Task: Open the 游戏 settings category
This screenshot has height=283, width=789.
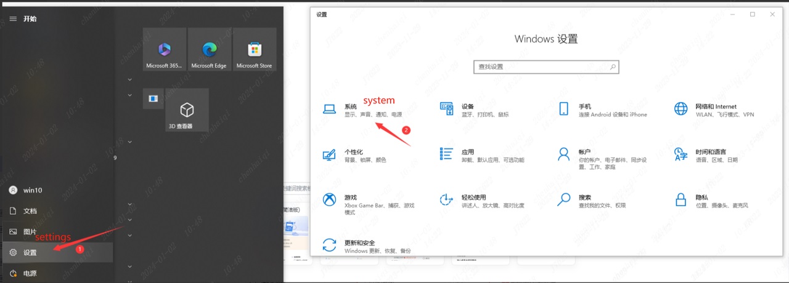Action: (369, 205)
